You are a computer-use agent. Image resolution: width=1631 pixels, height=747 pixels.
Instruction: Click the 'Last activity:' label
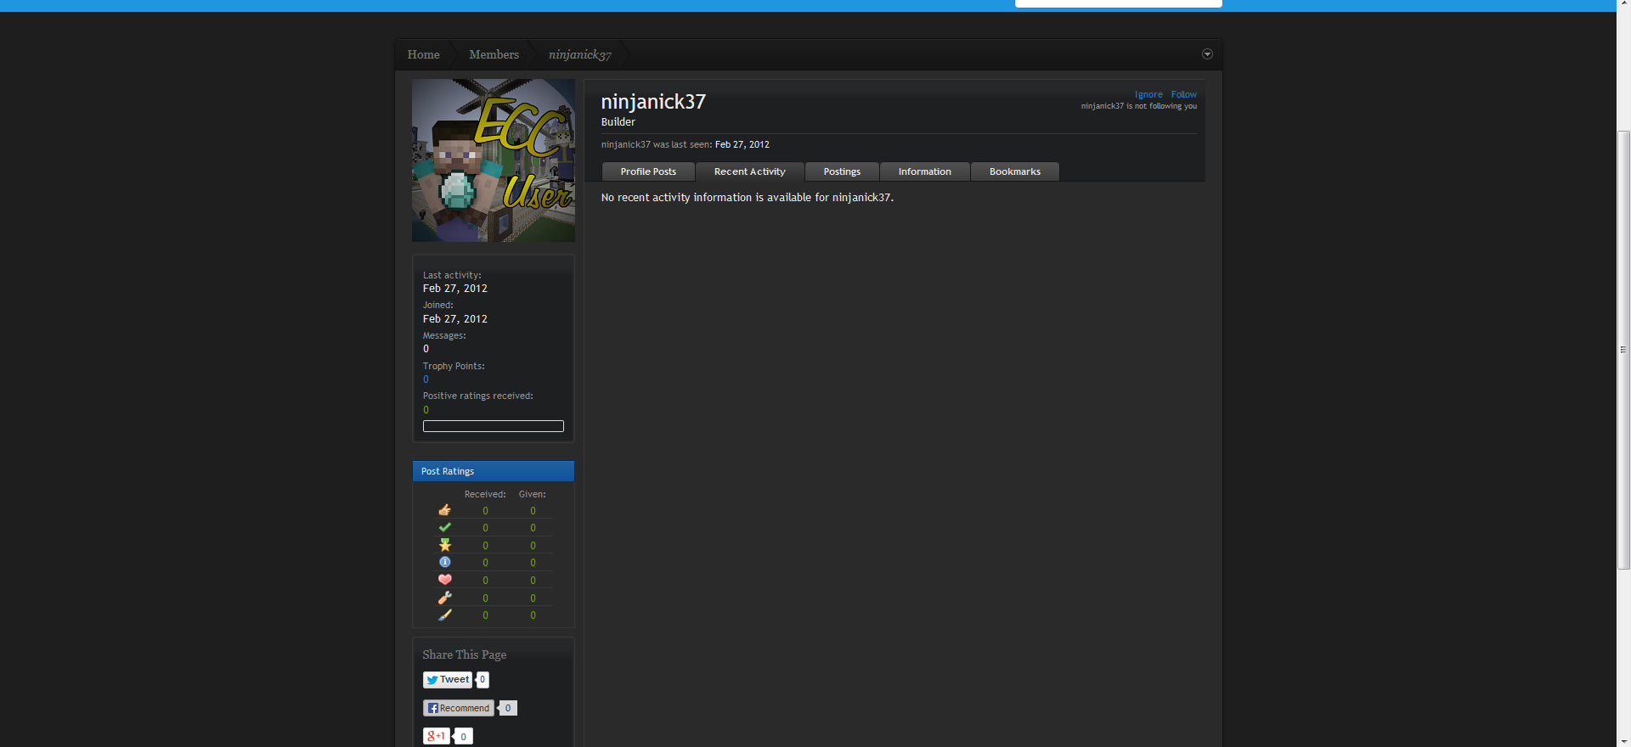click(x=452, y=275)
